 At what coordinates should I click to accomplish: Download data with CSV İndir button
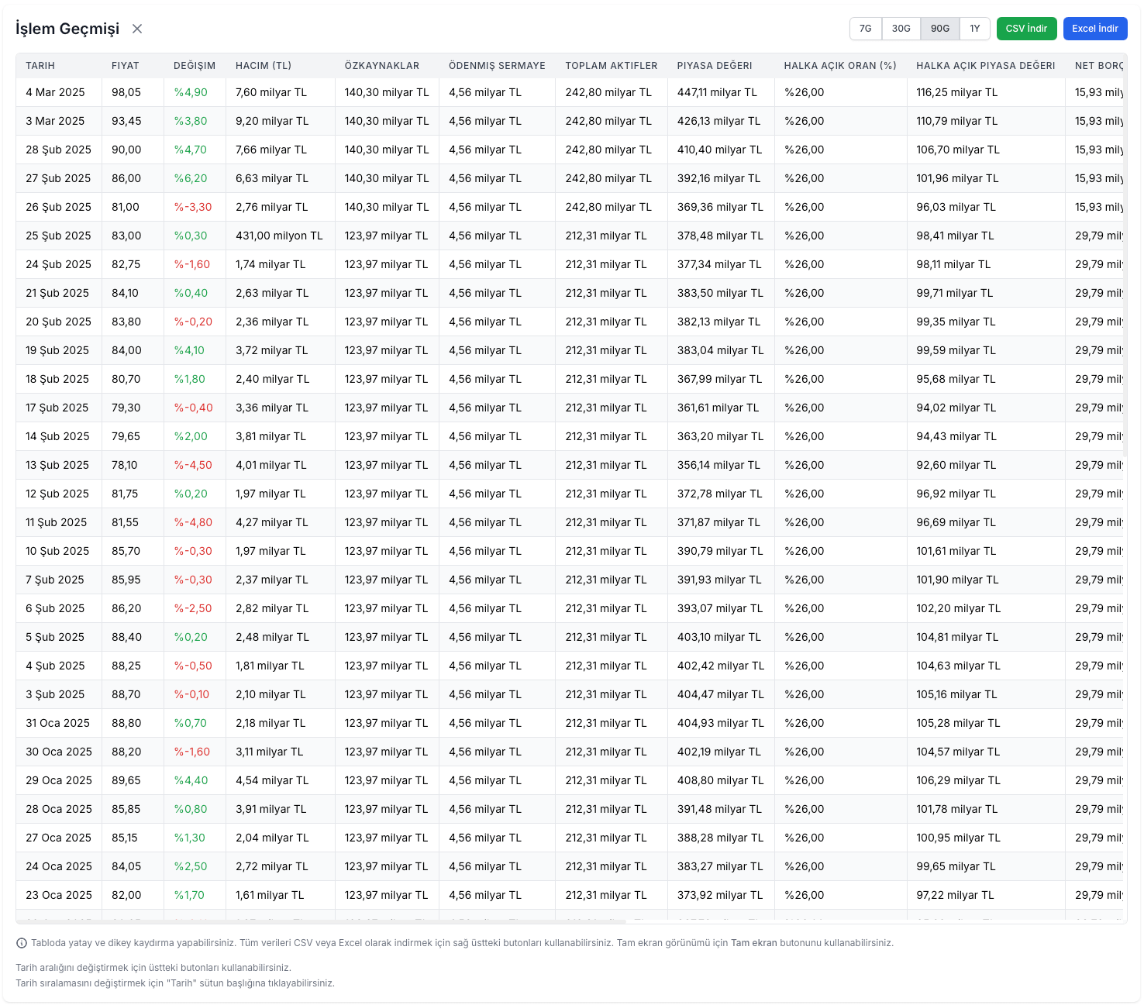tap(1026, 29)
